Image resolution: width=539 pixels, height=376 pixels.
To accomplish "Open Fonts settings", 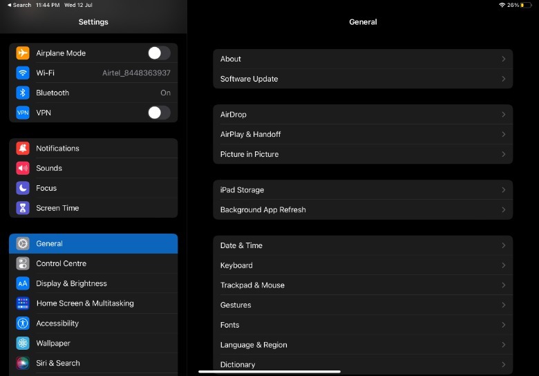I will (363, 325).
